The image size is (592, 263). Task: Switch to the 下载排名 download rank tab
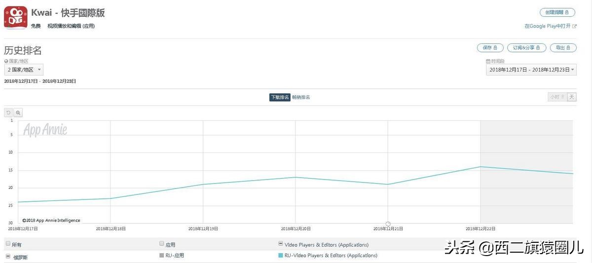(279, 97)
